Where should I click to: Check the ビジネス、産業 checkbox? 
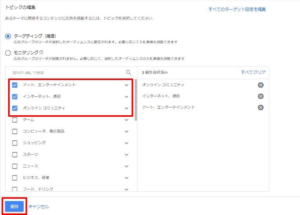pyautogui.click(x=15, y=178)
